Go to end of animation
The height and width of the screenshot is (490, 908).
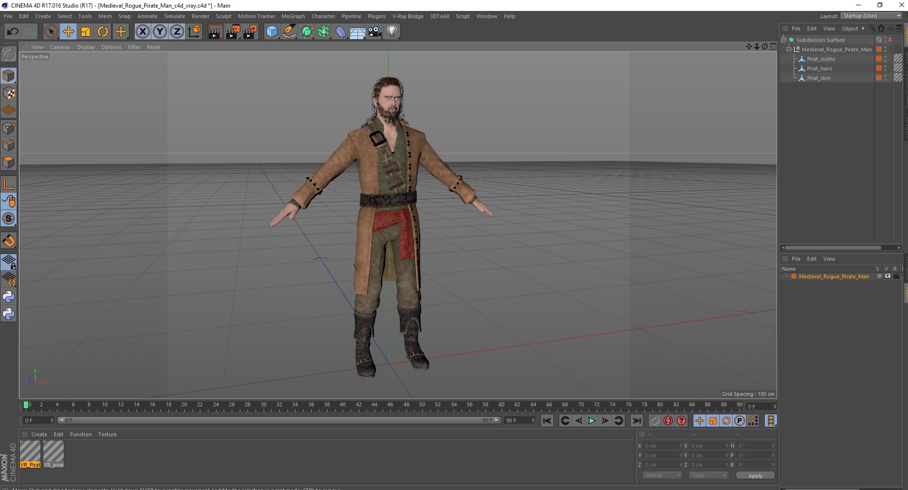tap(636, 421)
